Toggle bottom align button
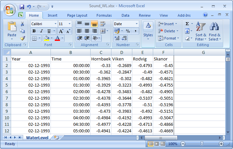 pyautogui.click(x=95, y=24)
